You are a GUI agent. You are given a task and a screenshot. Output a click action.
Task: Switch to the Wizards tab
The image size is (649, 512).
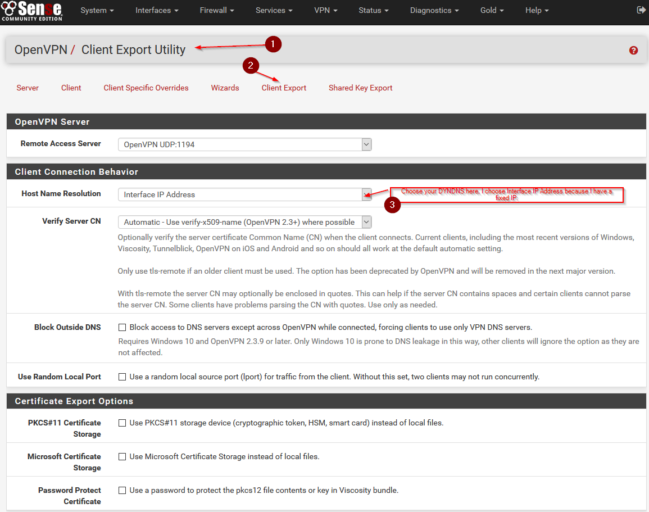(225, 88)
